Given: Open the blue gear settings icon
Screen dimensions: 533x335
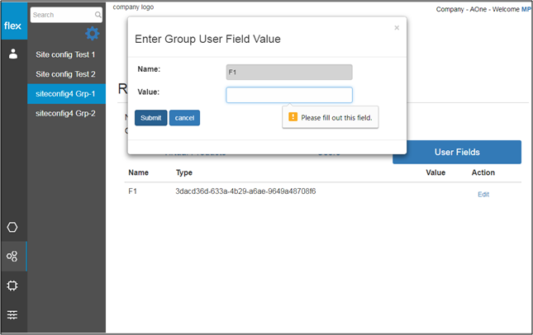Looking at the screenshot, I should (x=92, y=34).
